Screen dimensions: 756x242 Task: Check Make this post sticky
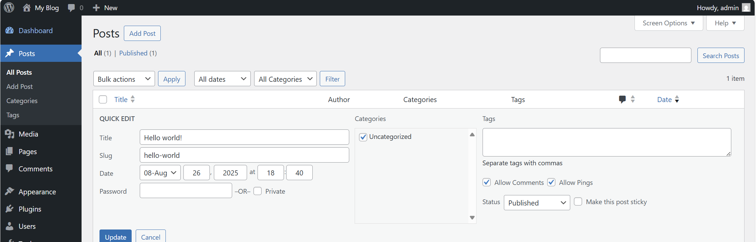click(578, 202)
